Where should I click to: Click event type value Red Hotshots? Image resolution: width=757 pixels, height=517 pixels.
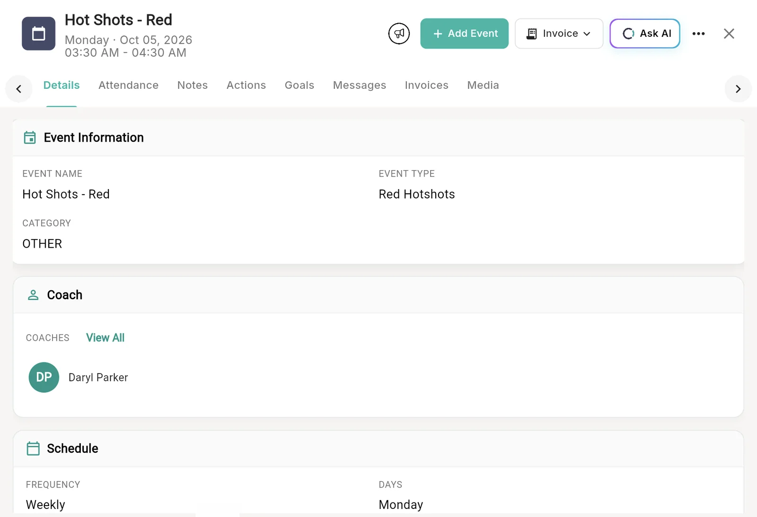click(417, 194)
